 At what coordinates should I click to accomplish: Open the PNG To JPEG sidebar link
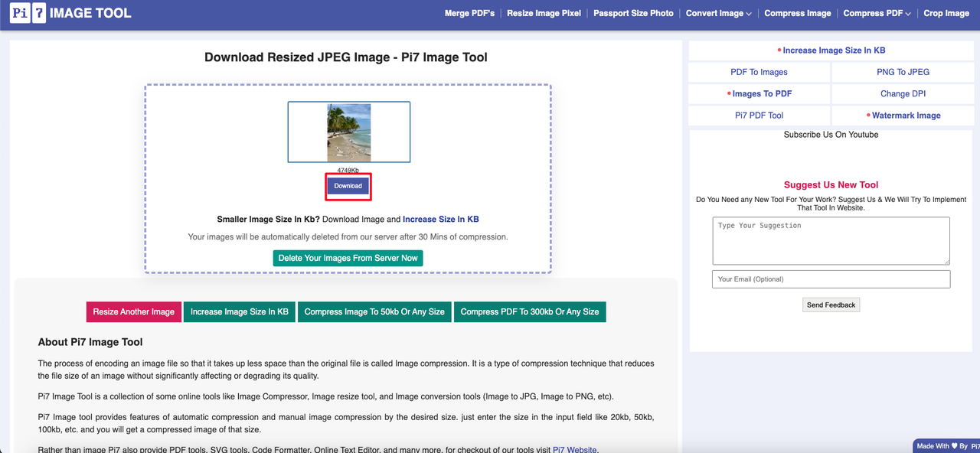pyautogui.click(x=903, y=72)
